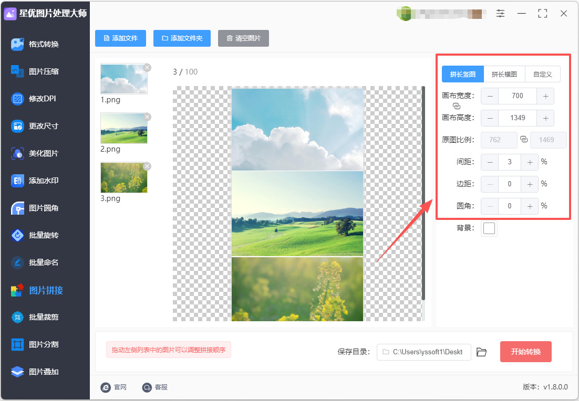This screenshot has height=401, width=579.
Task: Click the 版本 v1.8.0.0 version text
Action: click(x=545, y=387)
